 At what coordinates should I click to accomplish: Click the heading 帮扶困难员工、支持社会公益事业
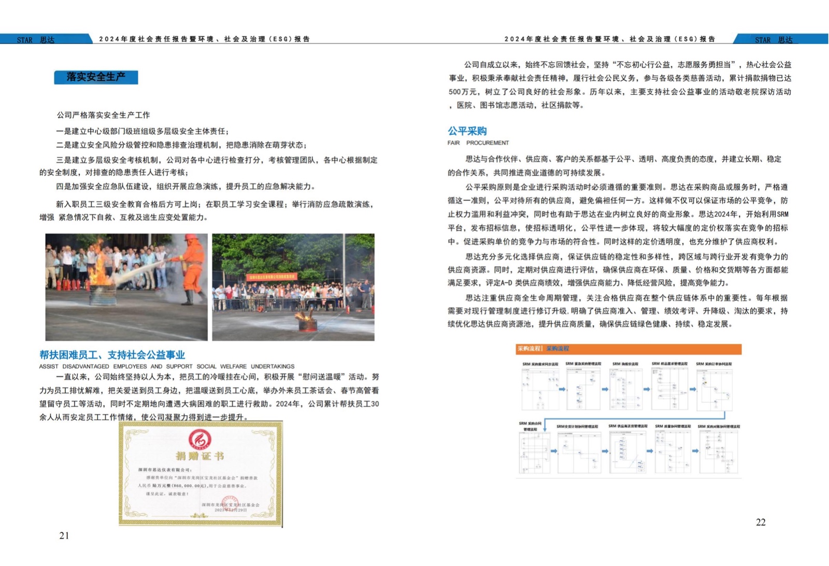point(112,355)
